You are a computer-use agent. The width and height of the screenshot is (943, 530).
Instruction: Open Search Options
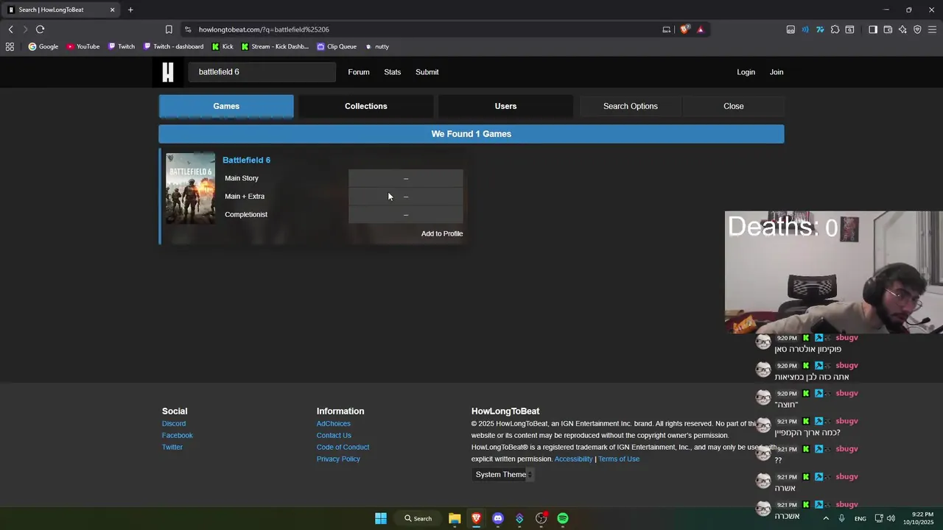pyautogui.click(x=631, y=106)
